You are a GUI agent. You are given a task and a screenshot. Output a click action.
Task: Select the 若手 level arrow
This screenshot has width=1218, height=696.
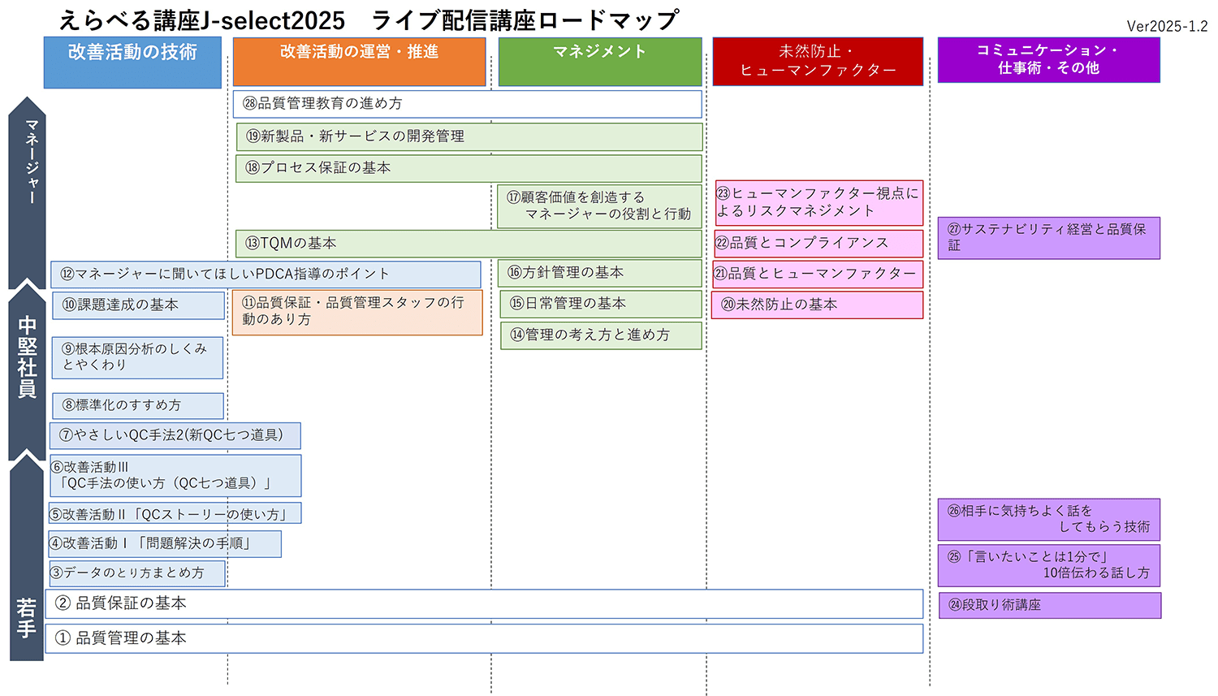(x=27, y=556)
